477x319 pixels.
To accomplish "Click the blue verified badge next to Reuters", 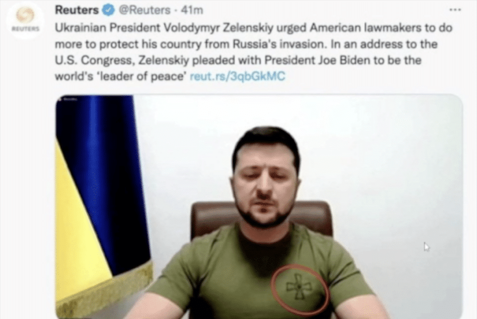I will point(108,10).
